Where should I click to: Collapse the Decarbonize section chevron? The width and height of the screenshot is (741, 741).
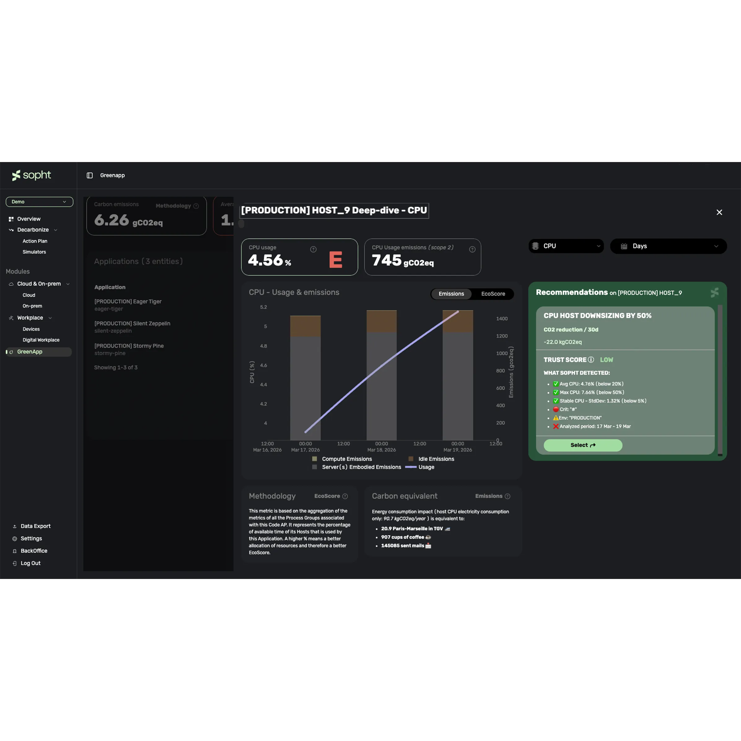[56, 230]
